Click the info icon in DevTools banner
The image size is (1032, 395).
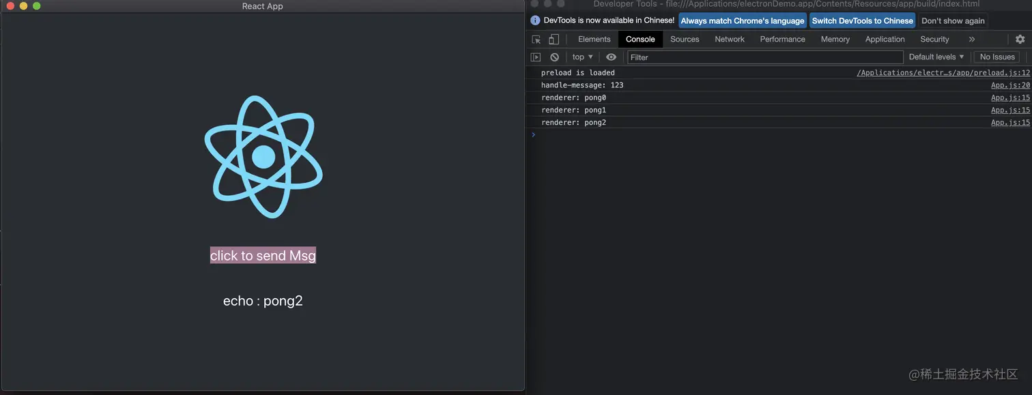pos(535,20)
